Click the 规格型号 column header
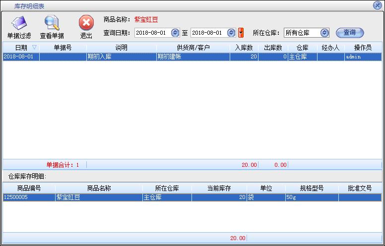The width and height of the screenshot is (385, 246). (x=312, y=188)
